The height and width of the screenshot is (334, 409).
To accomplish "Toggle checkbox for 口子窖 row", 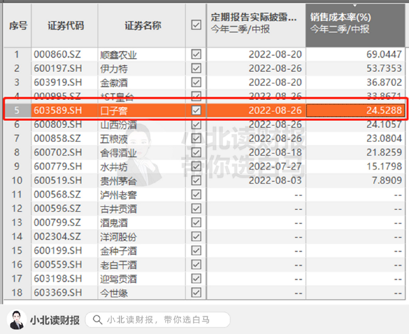I will pos(196,110).
